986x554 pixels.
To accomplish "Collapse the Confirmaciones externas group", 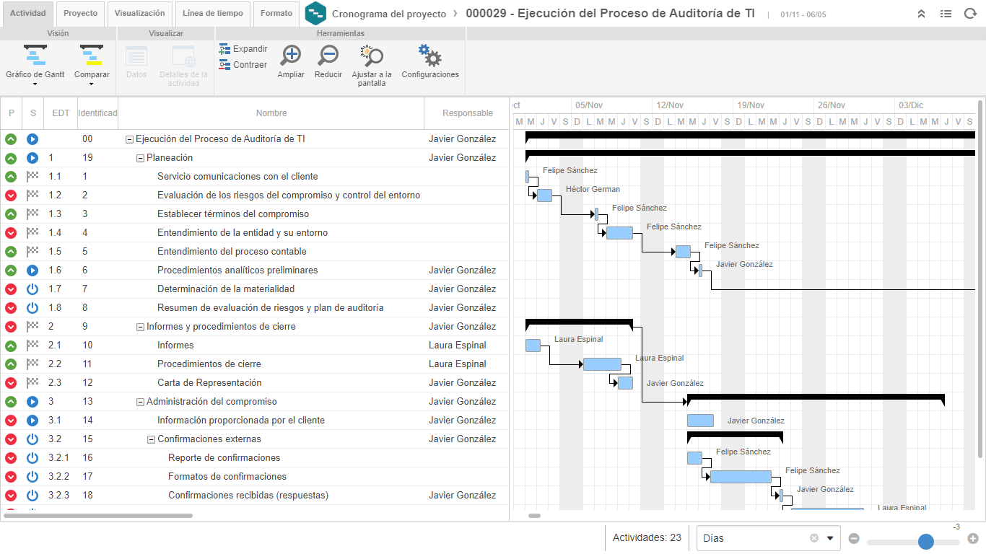I will coord(152,439).
